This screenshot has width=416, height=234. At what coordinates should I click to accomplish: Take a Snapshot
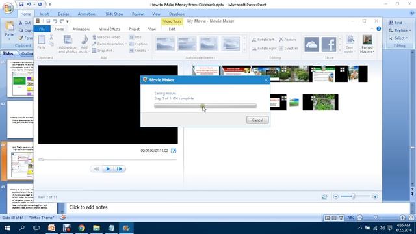click(103, 51)
